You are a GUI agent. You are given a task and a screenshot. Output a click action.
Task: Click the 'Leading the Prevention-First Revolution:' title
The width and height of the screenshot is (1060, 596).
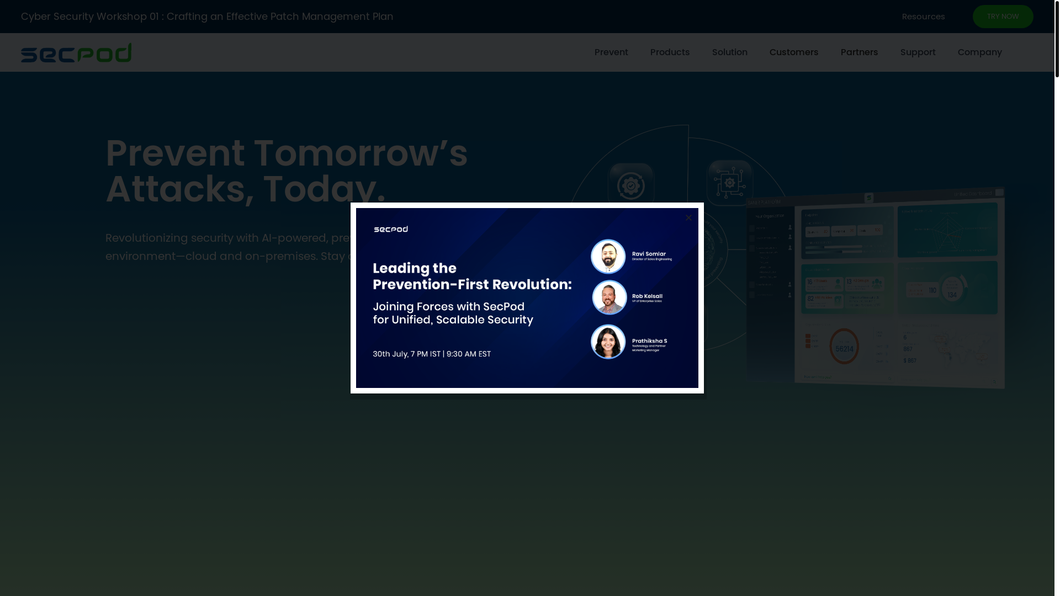point(472,276)
